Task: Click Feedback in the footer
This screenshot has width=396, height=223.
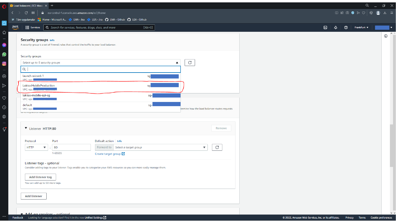Action: pos(18,218)
